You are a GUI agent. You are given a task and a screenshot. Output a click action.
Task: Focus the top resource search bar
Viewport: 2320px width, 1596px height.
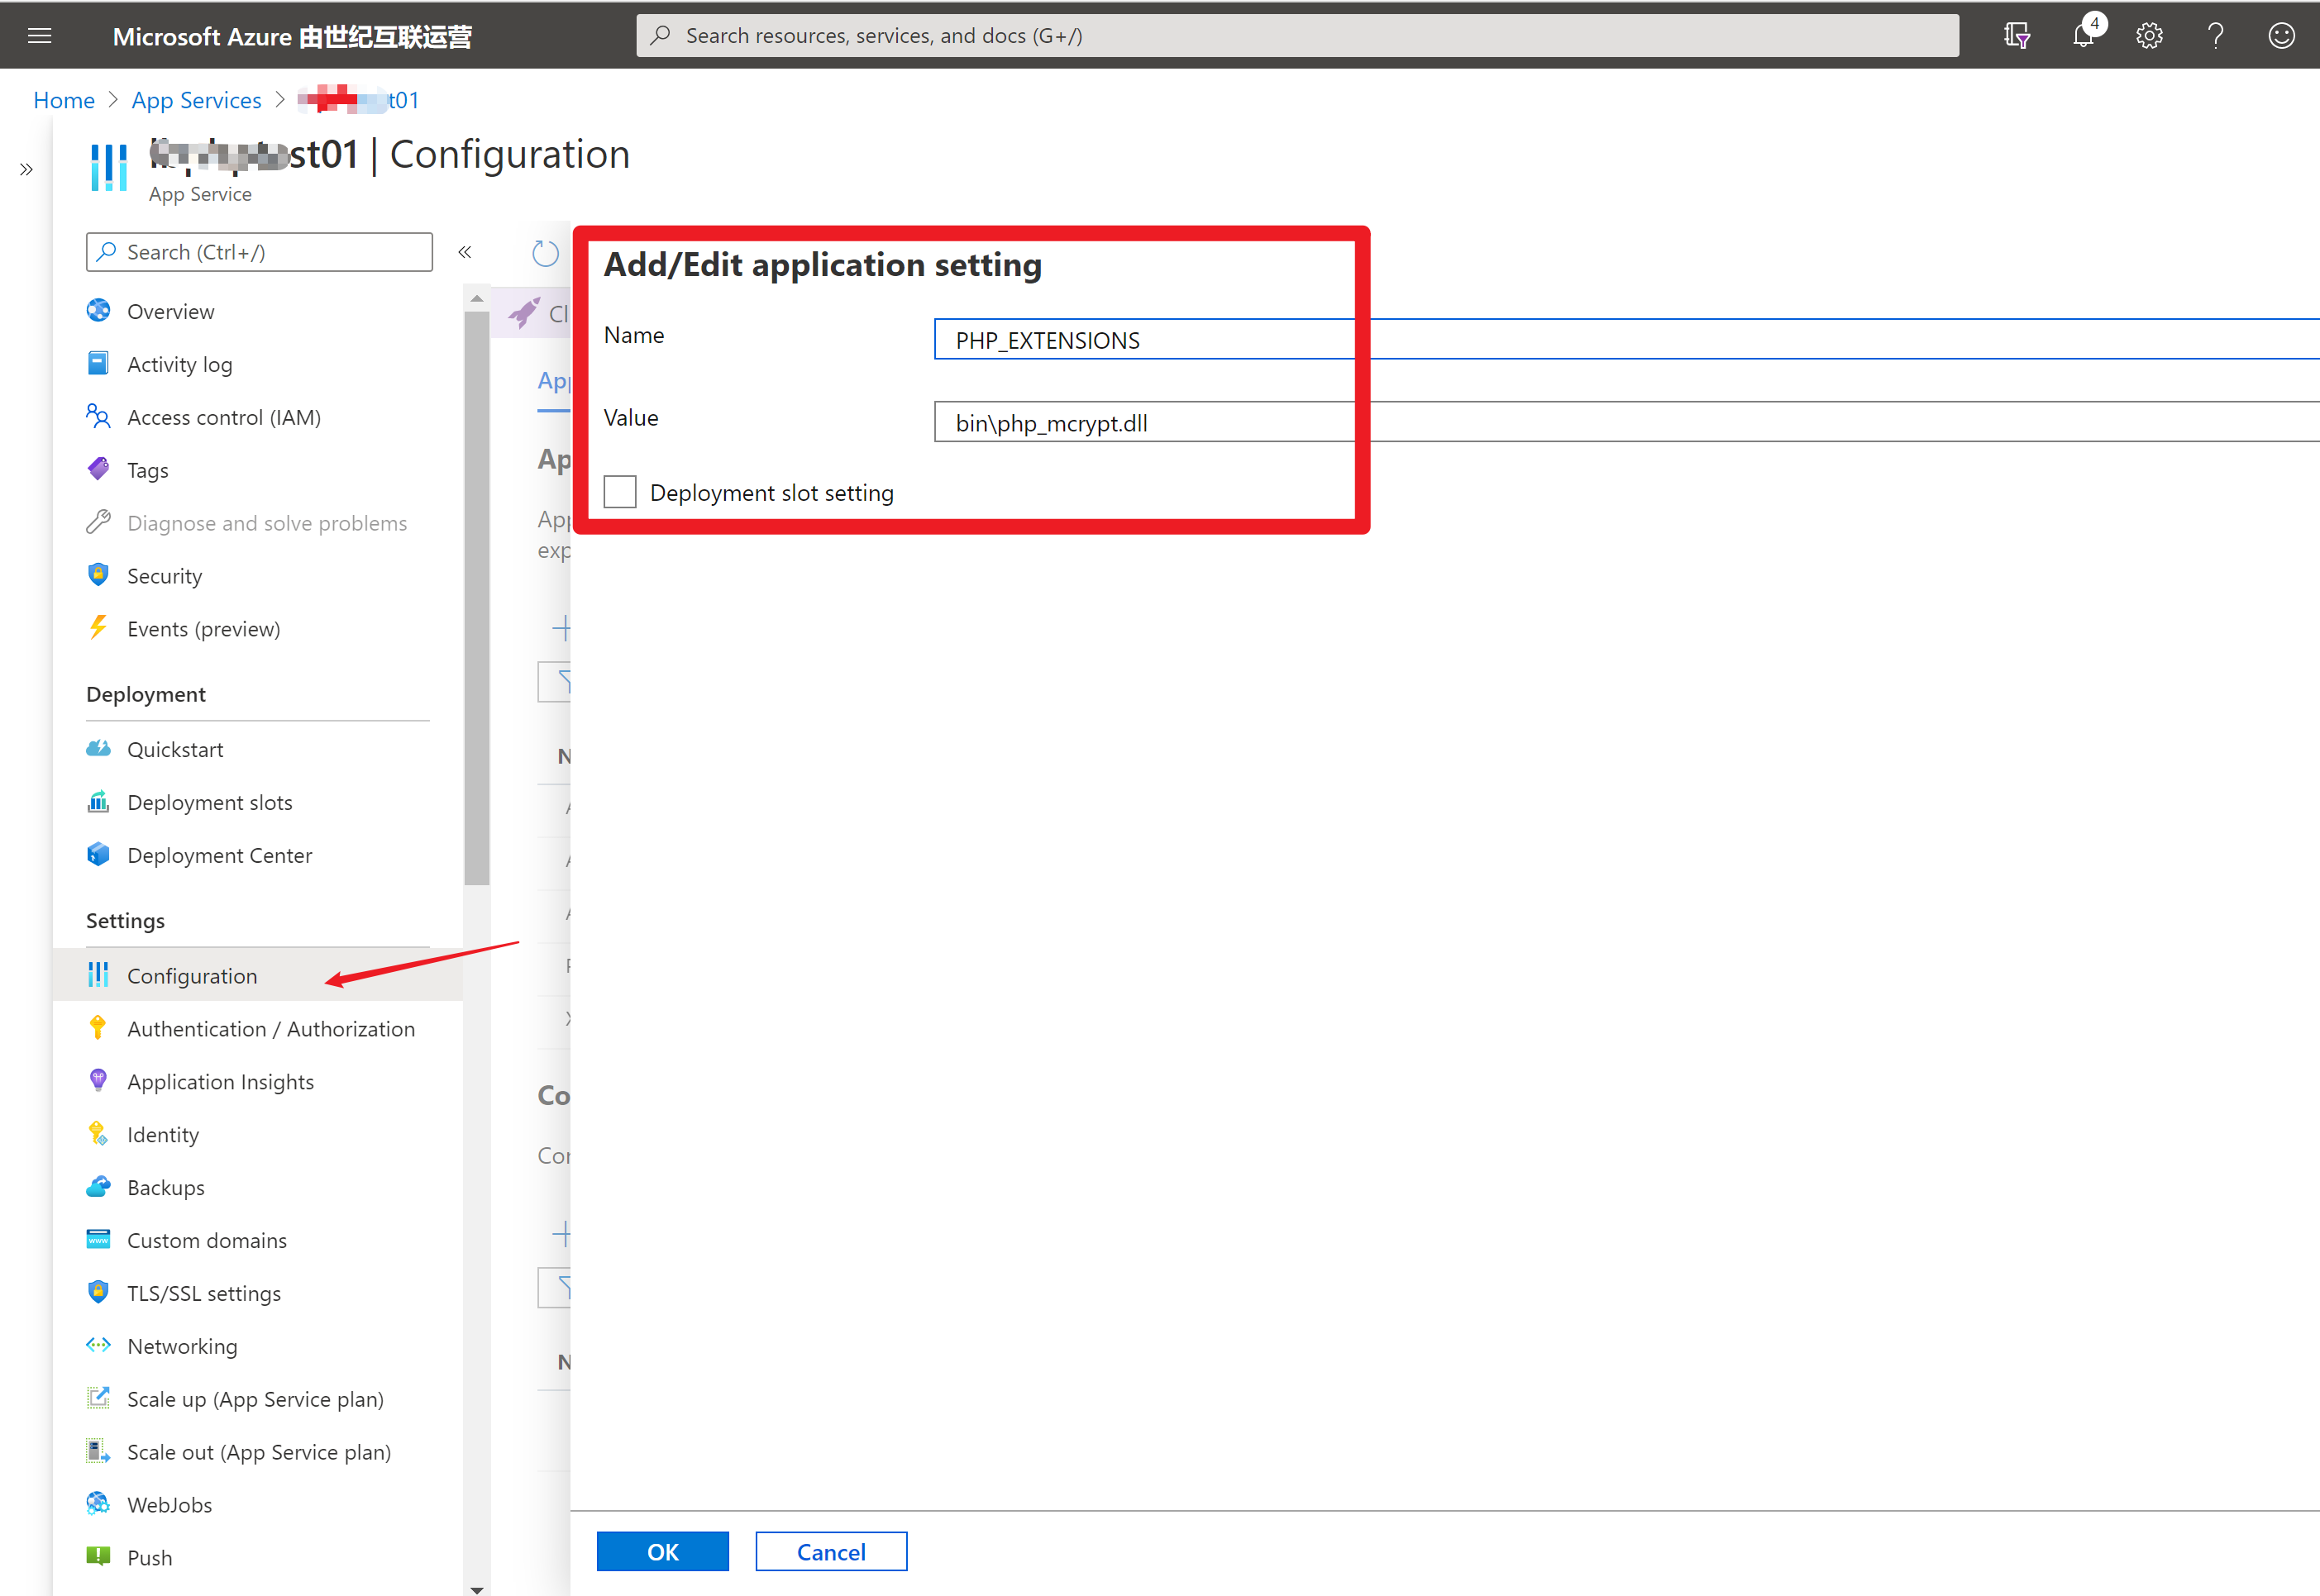tap(1296, 36)
